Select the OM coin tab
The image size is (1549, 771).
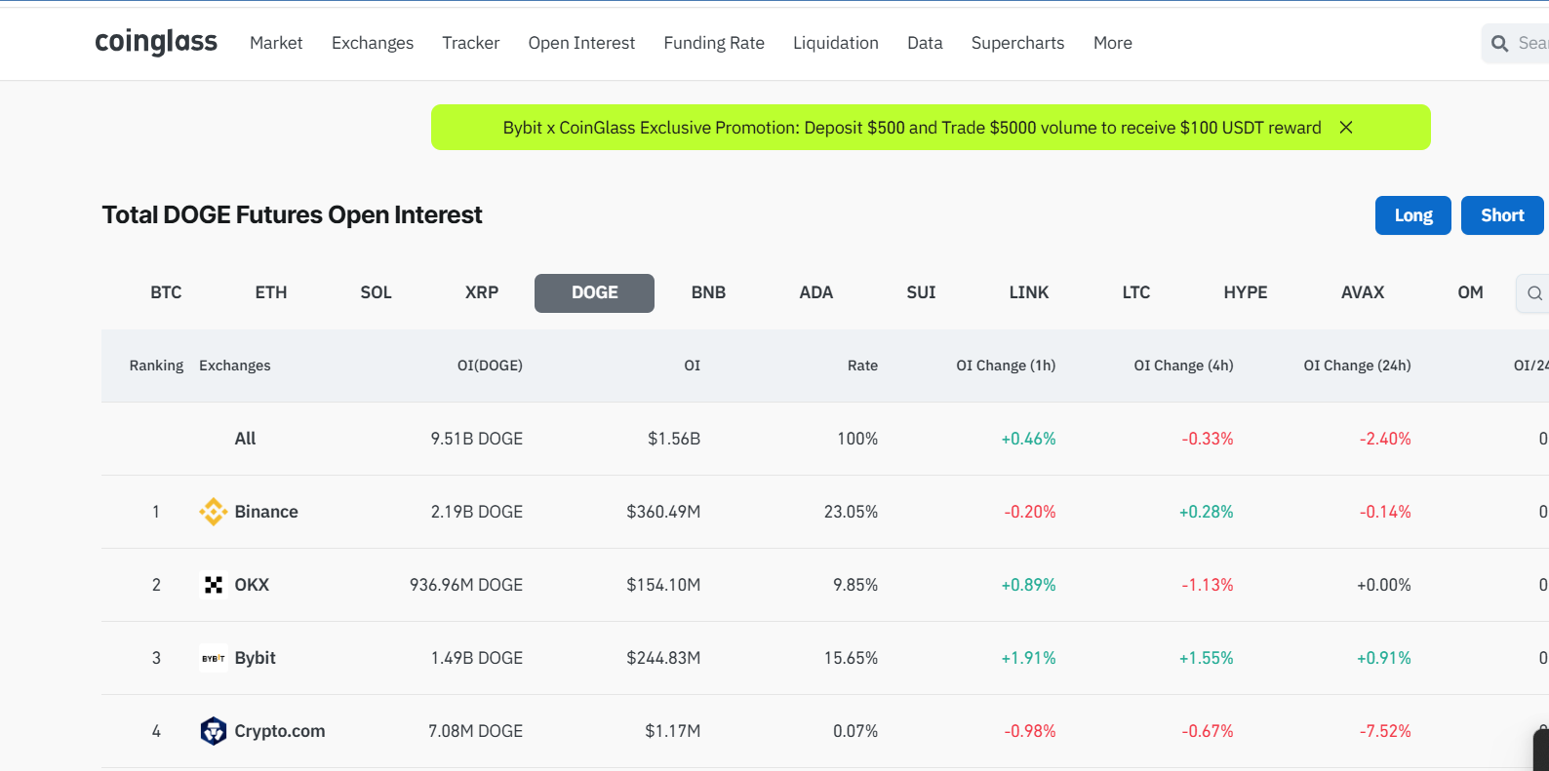point(1470,292)
